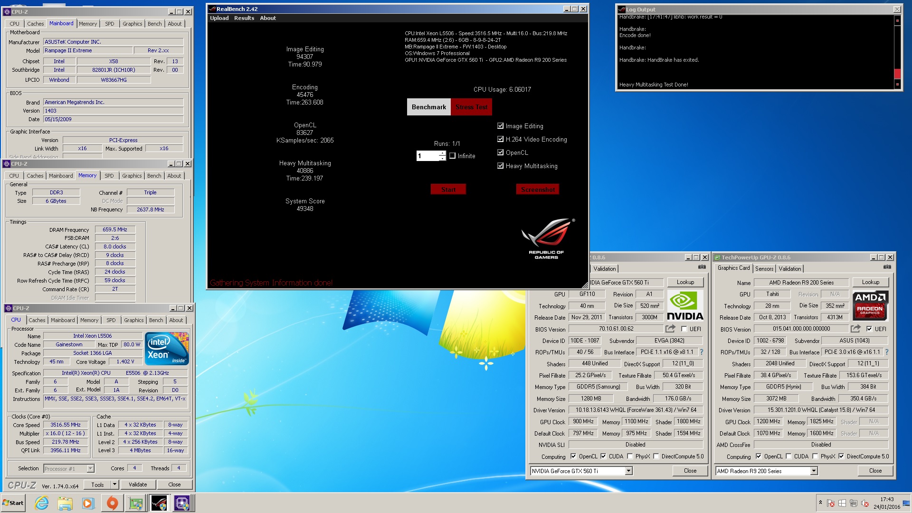Click the Origin icon in the taskbar
The width and height of the screenshot is (912, 513).
coord(112,503)
